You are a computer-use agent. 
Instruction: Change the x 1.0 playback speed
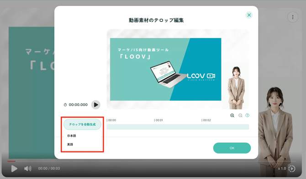[x=282, y=168]
